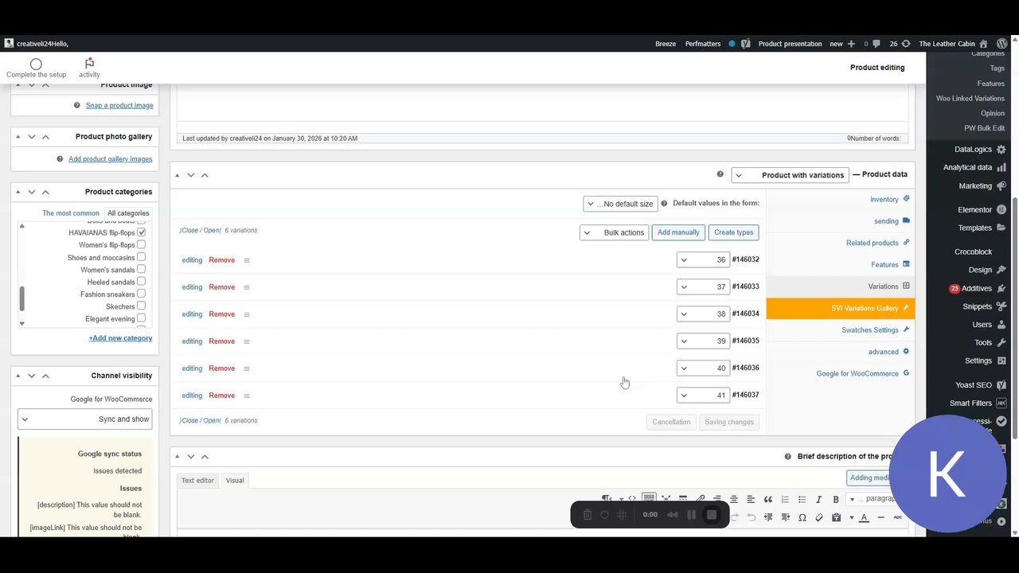Click help icon next to Snap a product image
Screen dimensions: 1019x573
(x=77, y=105)
